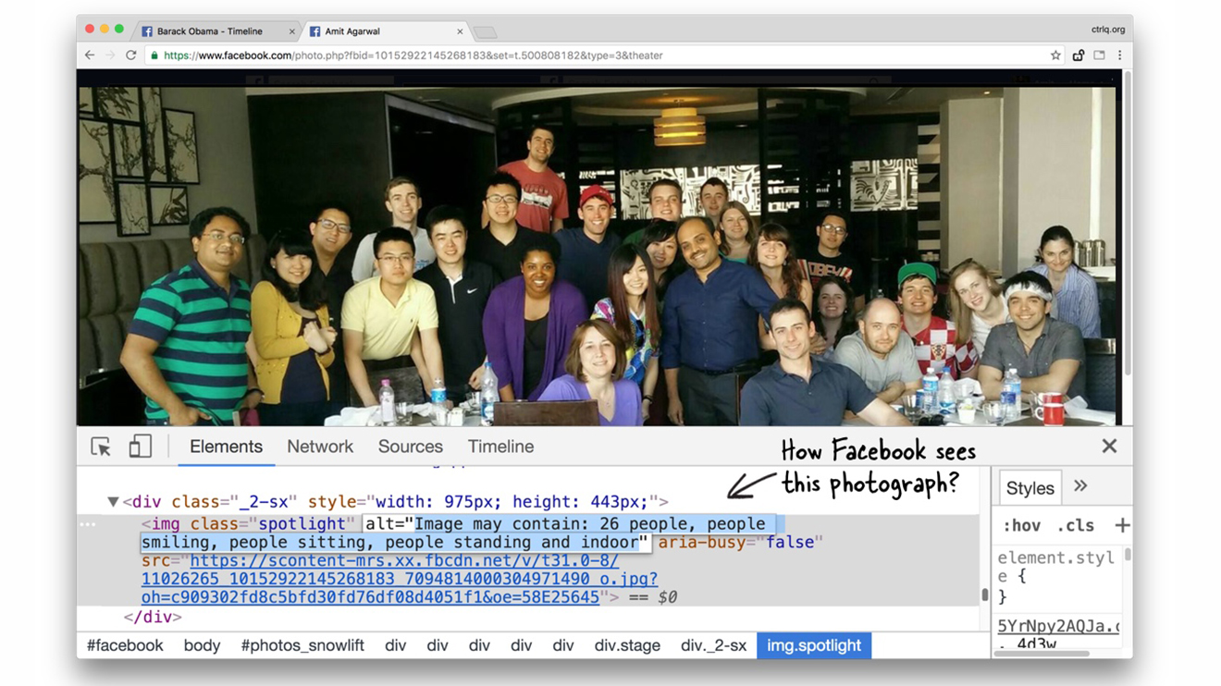Close the Barack Obama - Timeline tab
1221x686 pixels.
click(292, 31)
